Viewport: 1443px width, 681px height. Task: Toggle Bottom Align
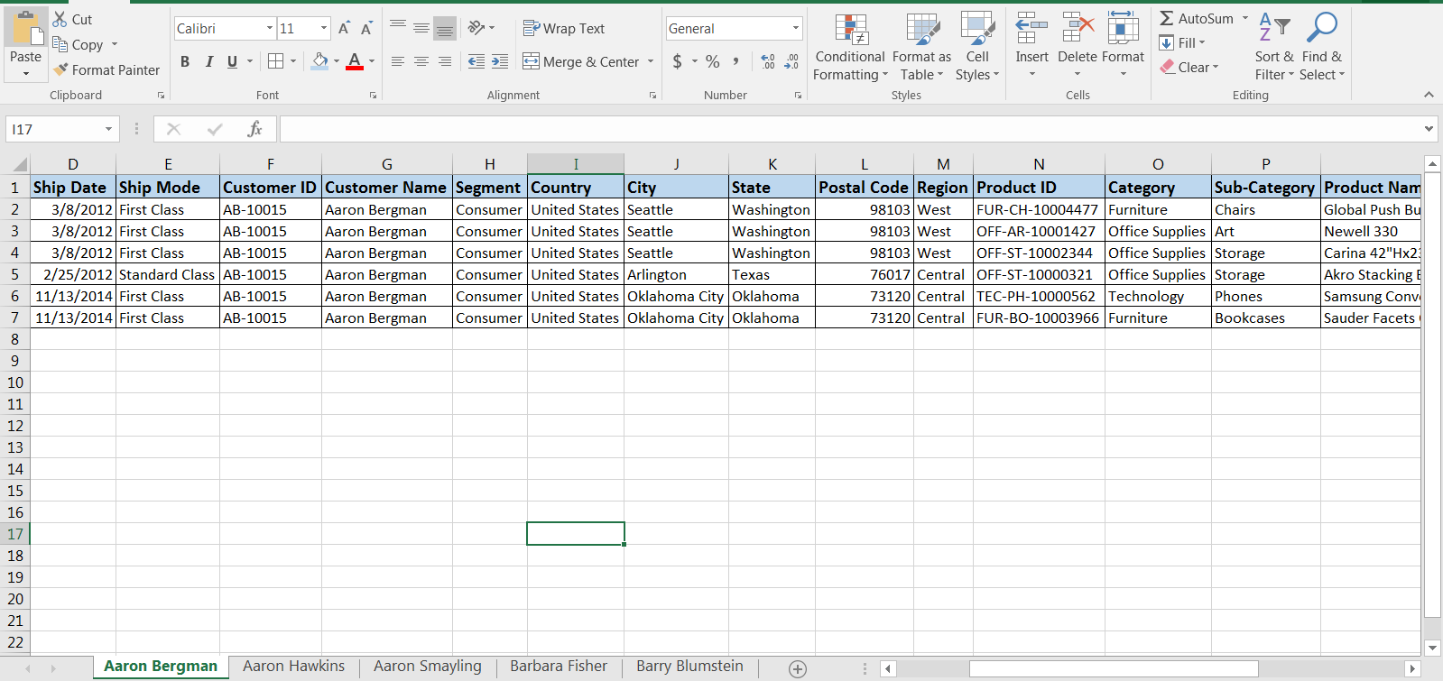coord(445,28)
